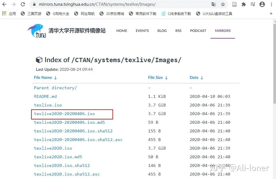Open the extensions puzzle icon

(x=244, y=4)
